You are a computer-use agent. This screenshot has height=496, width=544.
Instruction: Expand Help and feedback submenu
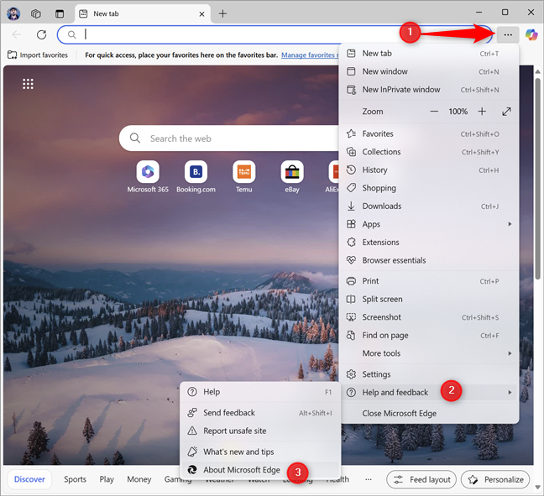429,392
